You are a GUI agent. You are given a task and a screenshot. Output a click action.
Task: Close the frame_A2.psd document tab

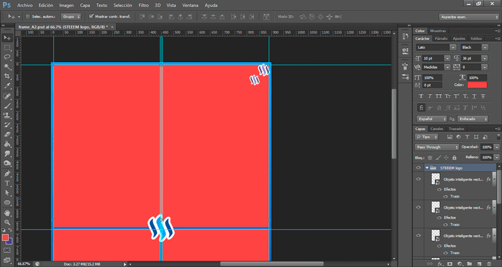pyautogui.click(x=112, y=27)
